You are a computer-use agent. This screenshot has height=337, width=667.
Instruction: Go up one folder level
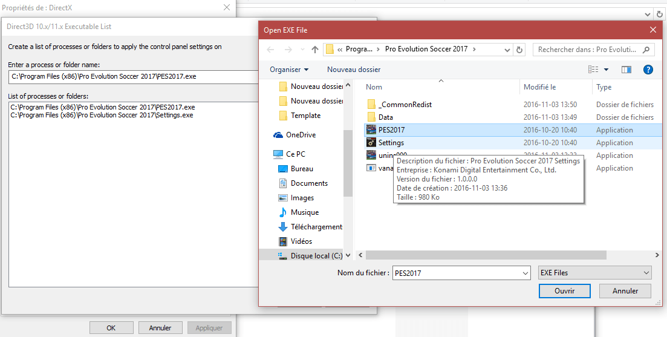pos(315,50)
